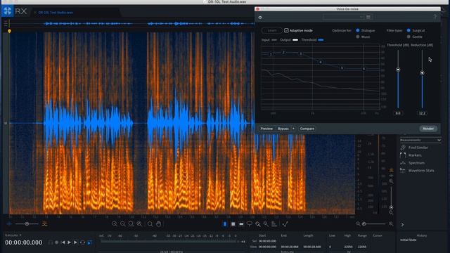Image resolution: width=450 pixels, height=253 pixels.
Task: Select the lasso selection tool
Action: (250, 223)
